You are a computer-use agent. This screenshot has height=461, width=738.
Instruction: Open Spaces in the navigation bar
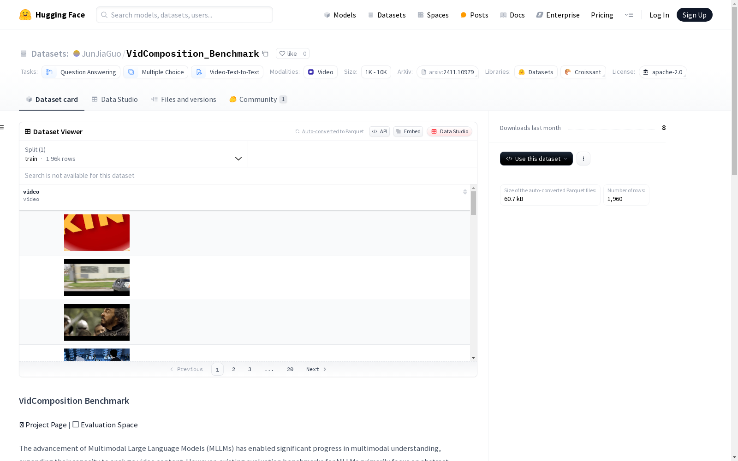coord(433,15)
